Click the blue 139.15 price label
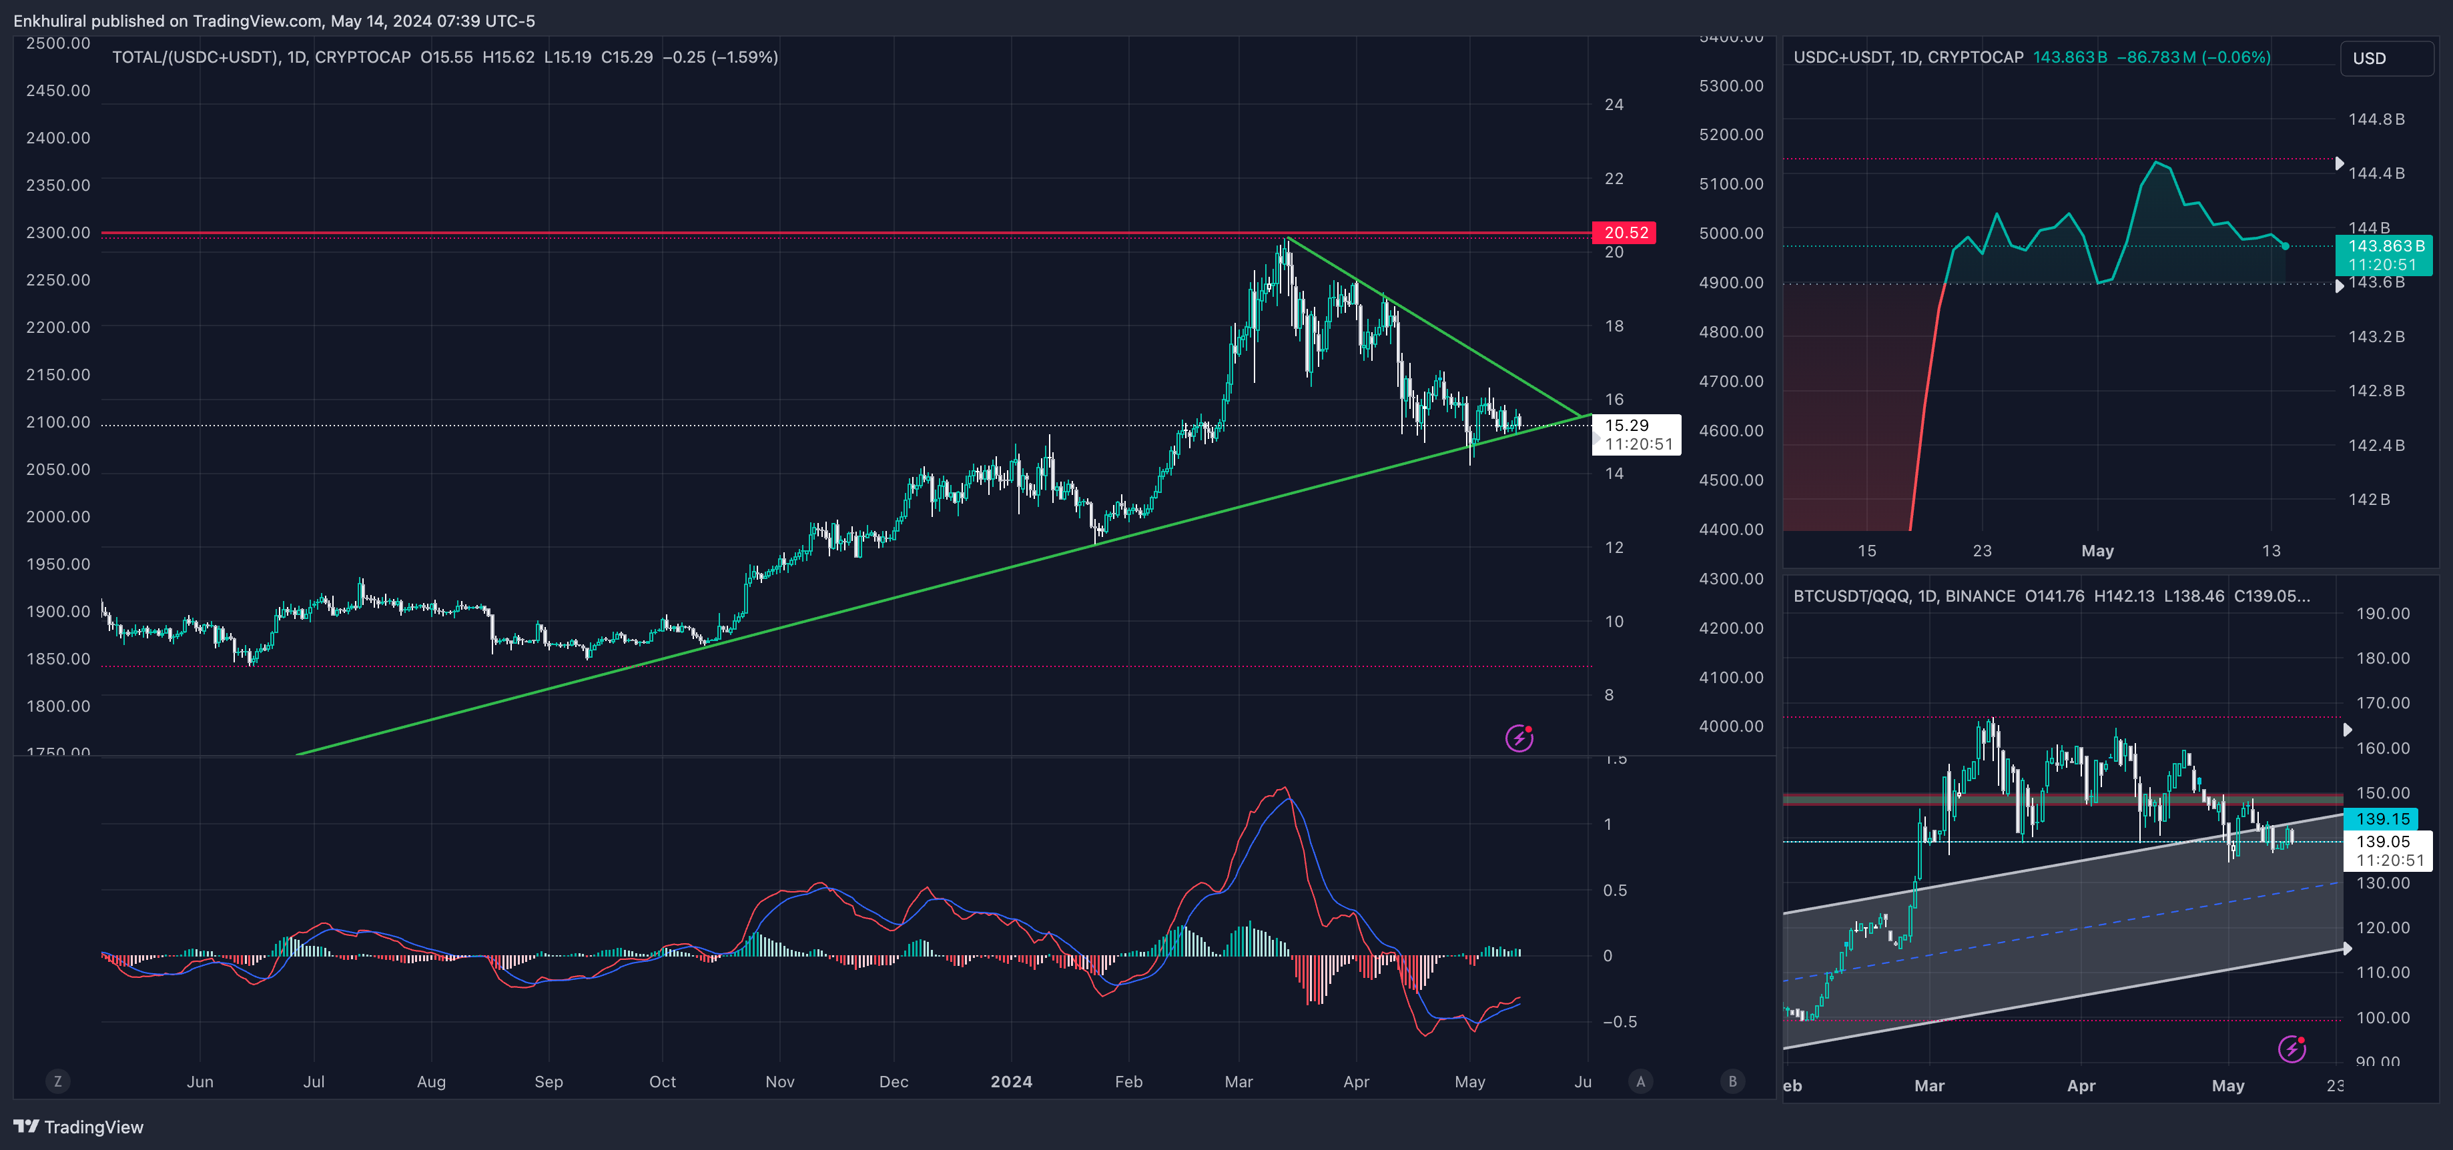This screenshot has height=1150, width=2453. click(x=2382, y=818)
